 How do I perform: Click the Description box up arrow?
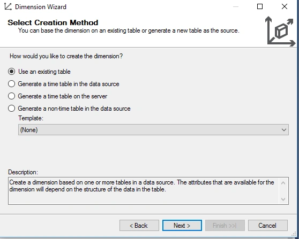283,183
